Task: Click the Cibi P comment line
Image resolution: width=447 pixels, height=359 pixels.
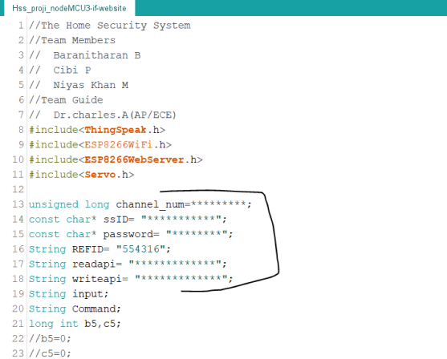Action: [60, 70]
